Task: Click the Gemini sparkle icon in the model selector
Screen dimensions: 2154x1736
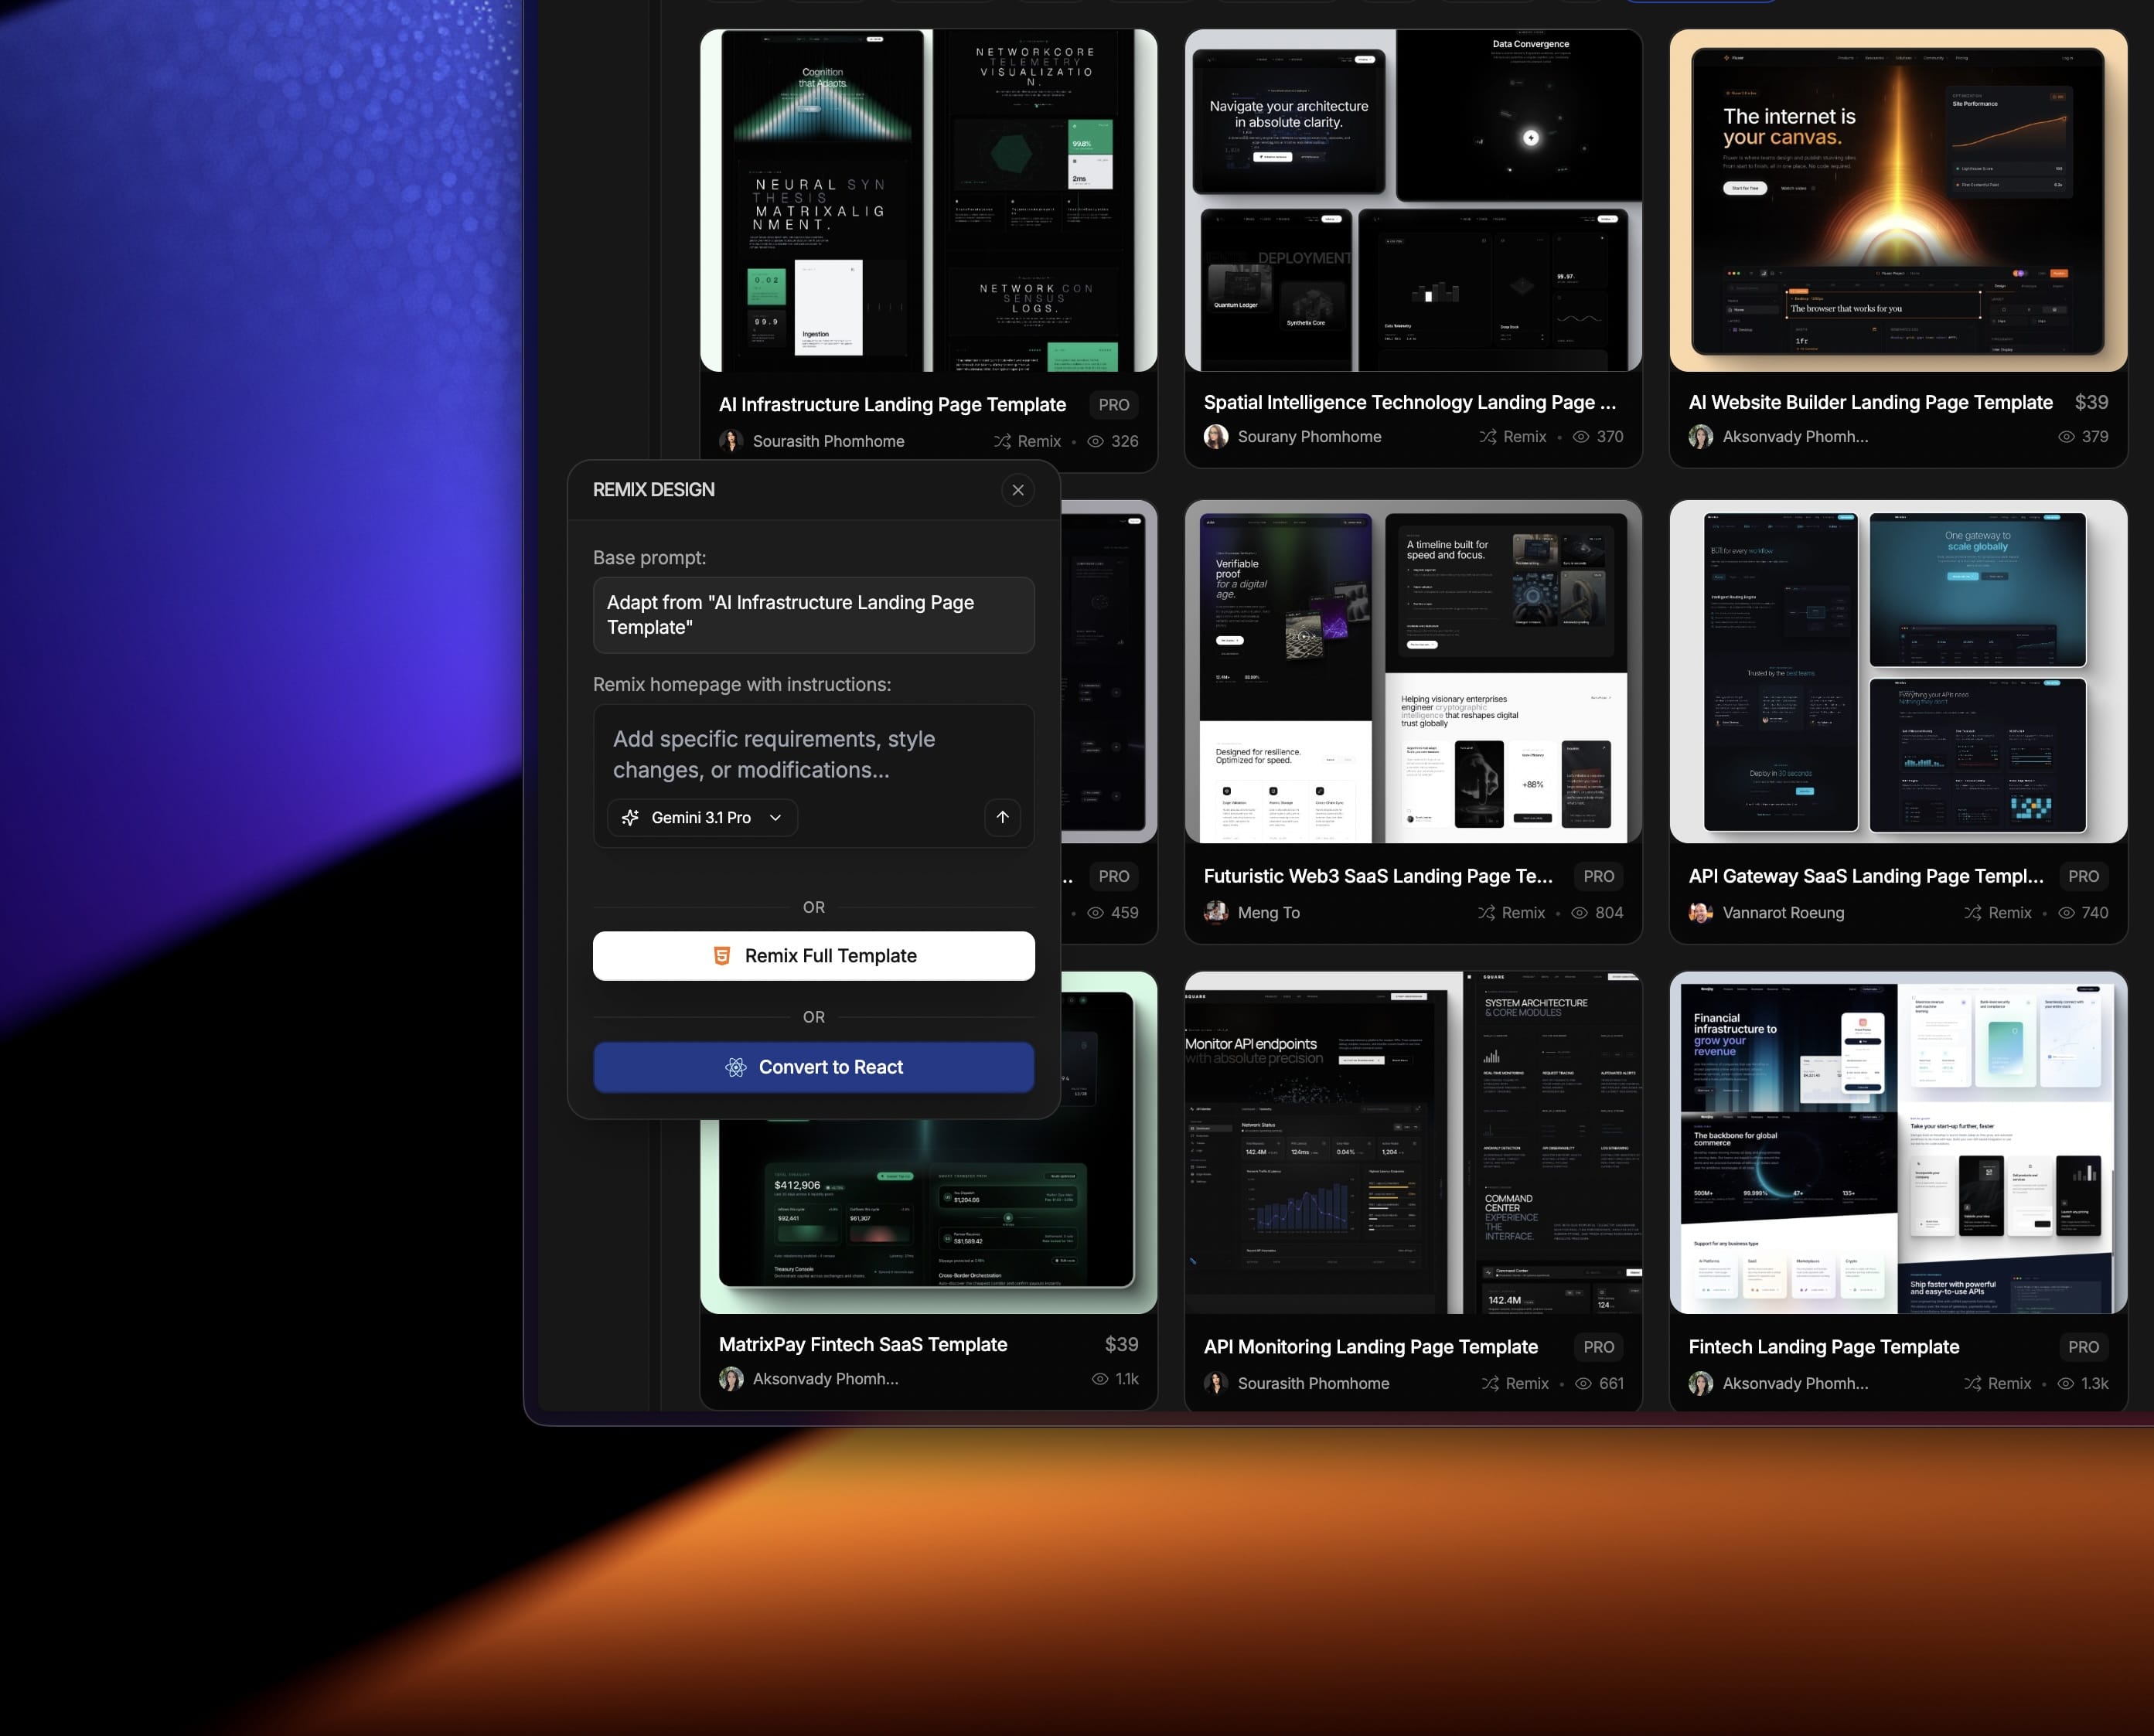Action: click(x=630, y=818)
